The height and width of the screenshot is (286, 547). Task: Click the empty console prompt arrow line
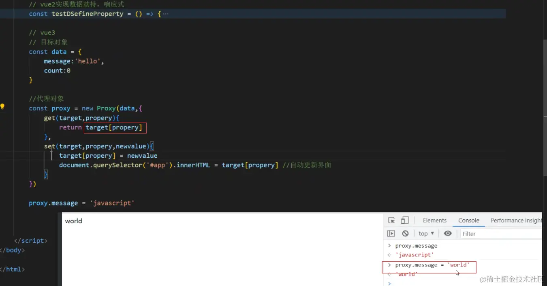pos(389,283)
